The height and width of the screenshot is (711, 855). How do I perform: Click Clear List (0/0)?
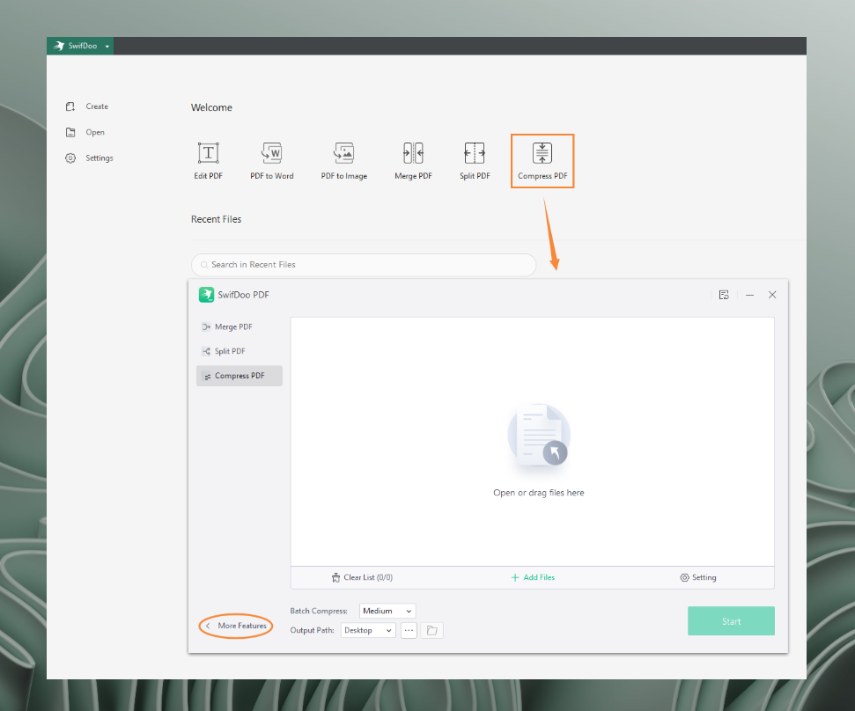pos(362,577)
